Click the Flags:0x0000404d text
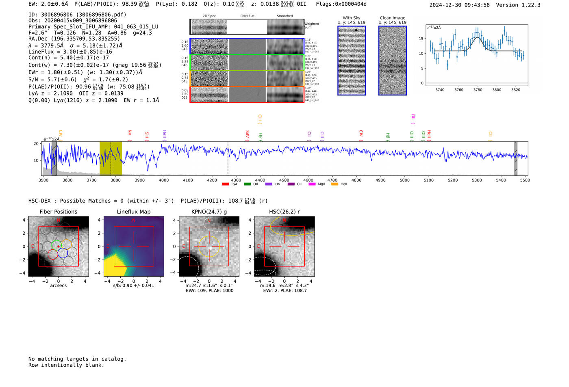Image resolution: width=569 pixels, height=387 pixels. (x=341, y=4)
